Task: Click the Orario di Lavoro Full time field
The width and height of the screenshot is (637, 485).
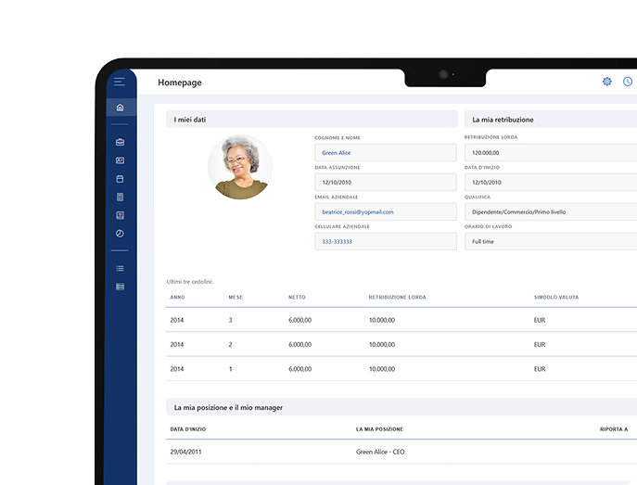Action: pos(550,241)
